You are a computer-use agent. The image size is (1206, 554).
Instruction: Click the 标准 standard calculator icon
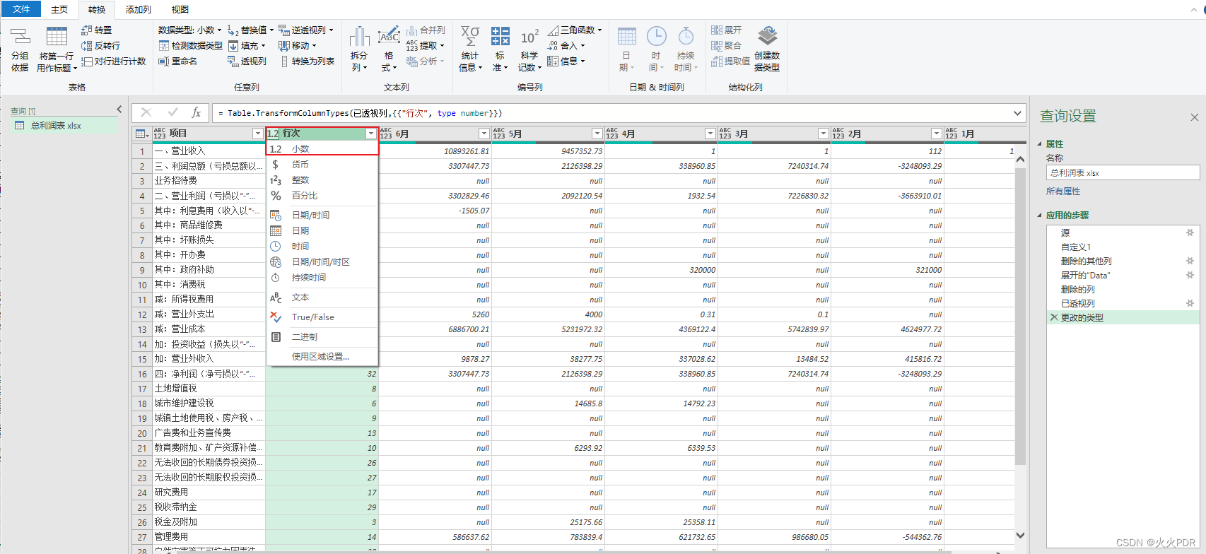coord(500,37)
